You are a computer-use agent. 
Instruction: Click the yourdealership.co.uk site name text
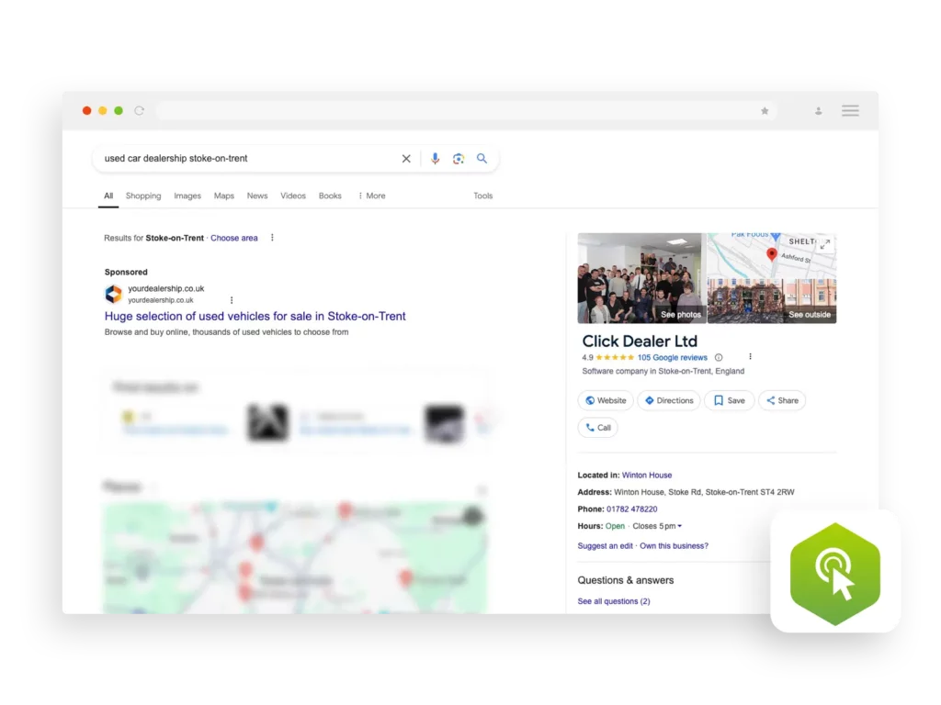[166, 288]
